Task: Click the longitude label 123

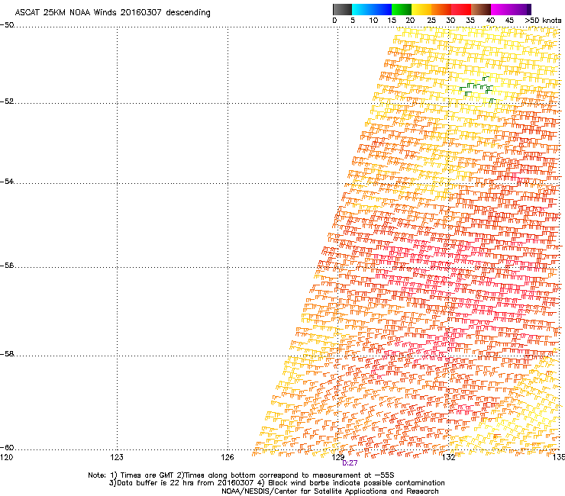Action: (x=117, y=457)
